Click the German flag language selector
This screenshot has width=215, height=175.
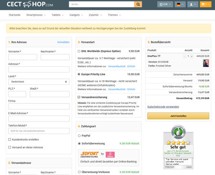tap(180, 4)
